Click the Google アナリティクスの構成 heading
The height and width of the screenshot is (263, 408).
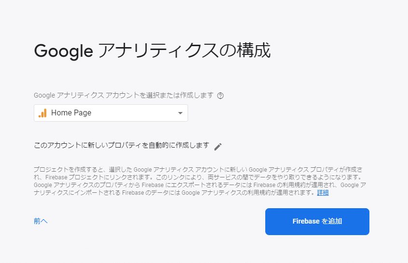click(152, 50)
